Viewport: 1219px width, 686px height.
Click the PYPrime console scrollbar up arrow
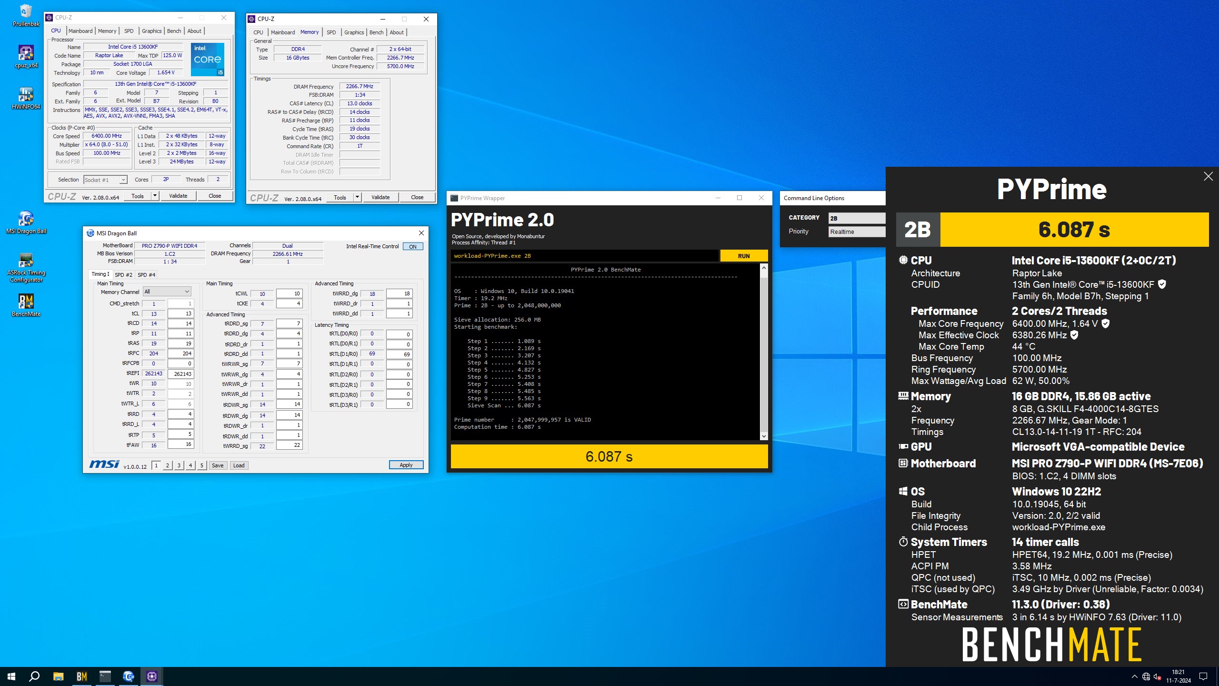tap(764, 268)
